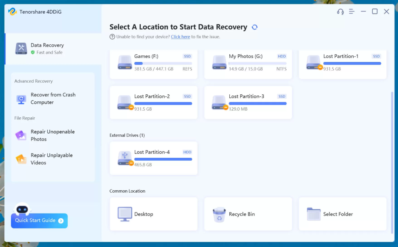Open Repair Unplayable Videos option
This screenshot has width=398, height=247.
53,159
